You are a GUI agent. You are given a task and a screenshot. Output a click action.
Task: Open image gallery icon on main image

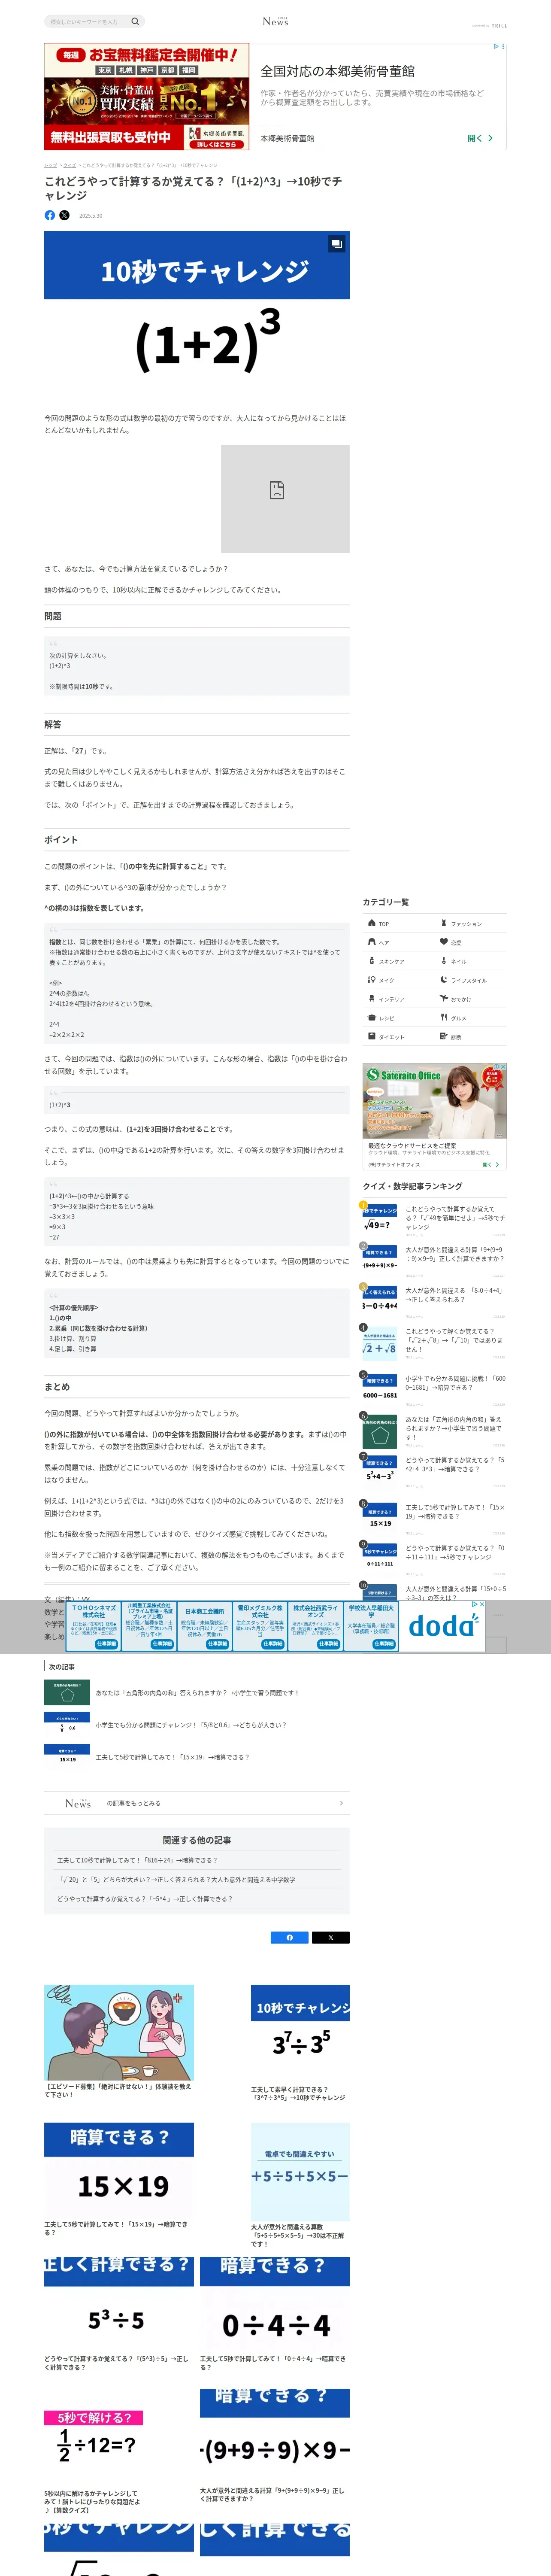(336, 243)
